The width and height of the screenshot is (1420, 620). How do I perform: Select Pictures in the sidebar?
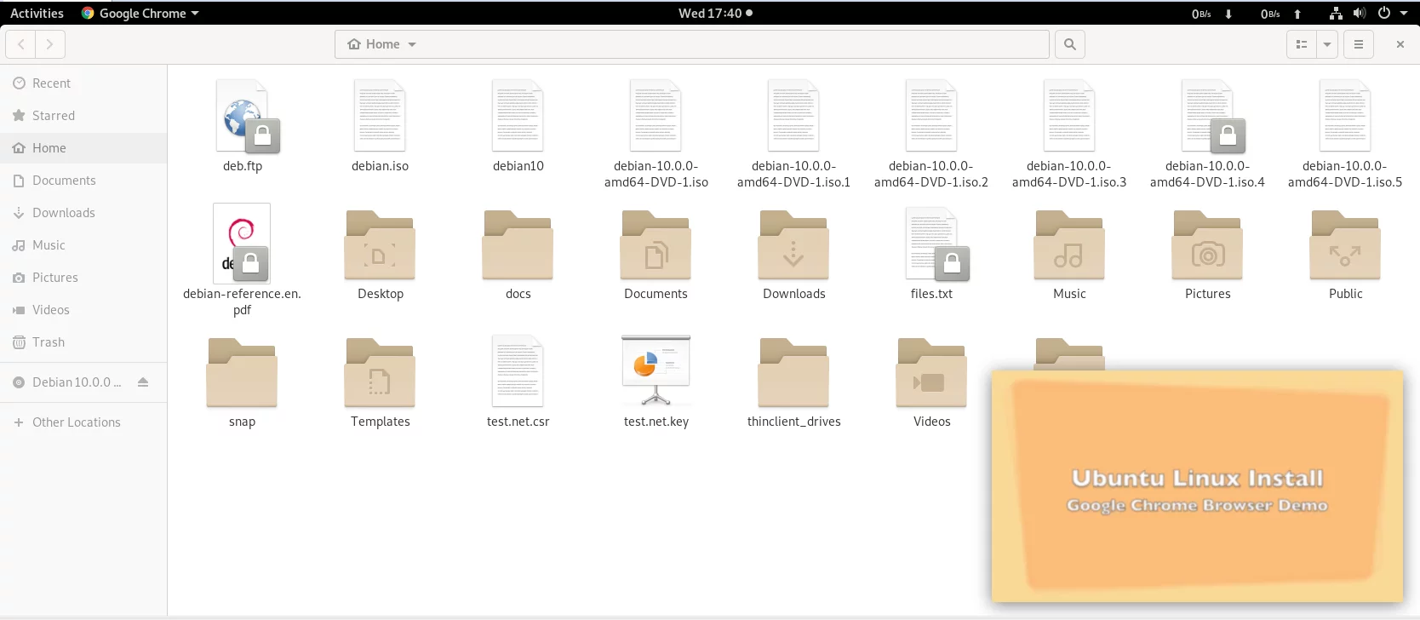point(83,278)
